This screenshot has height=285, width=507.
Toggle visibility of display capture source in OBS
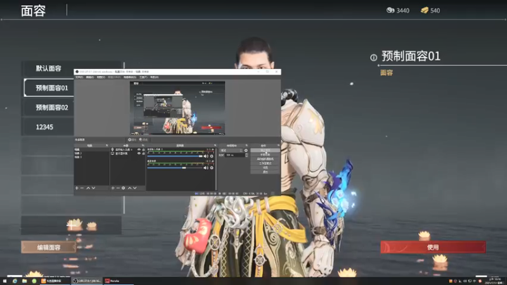[x=139, y=153]
